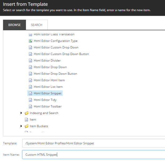Viewport: 165px width, 161px height.
Task: Select Html Editor Custom Drop Down template
Action: [56, 47]
